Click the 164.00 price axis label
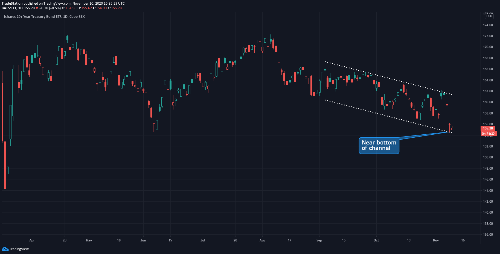 pos(488,80)
